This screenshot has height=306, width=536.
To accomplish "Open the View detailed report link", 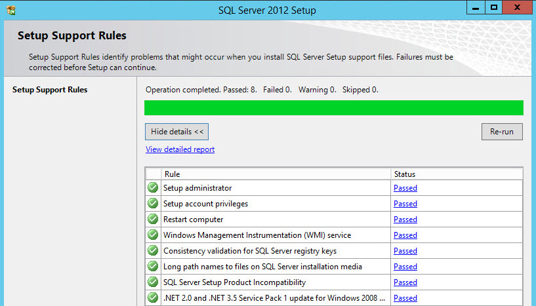I will click(x=180, y=149).
